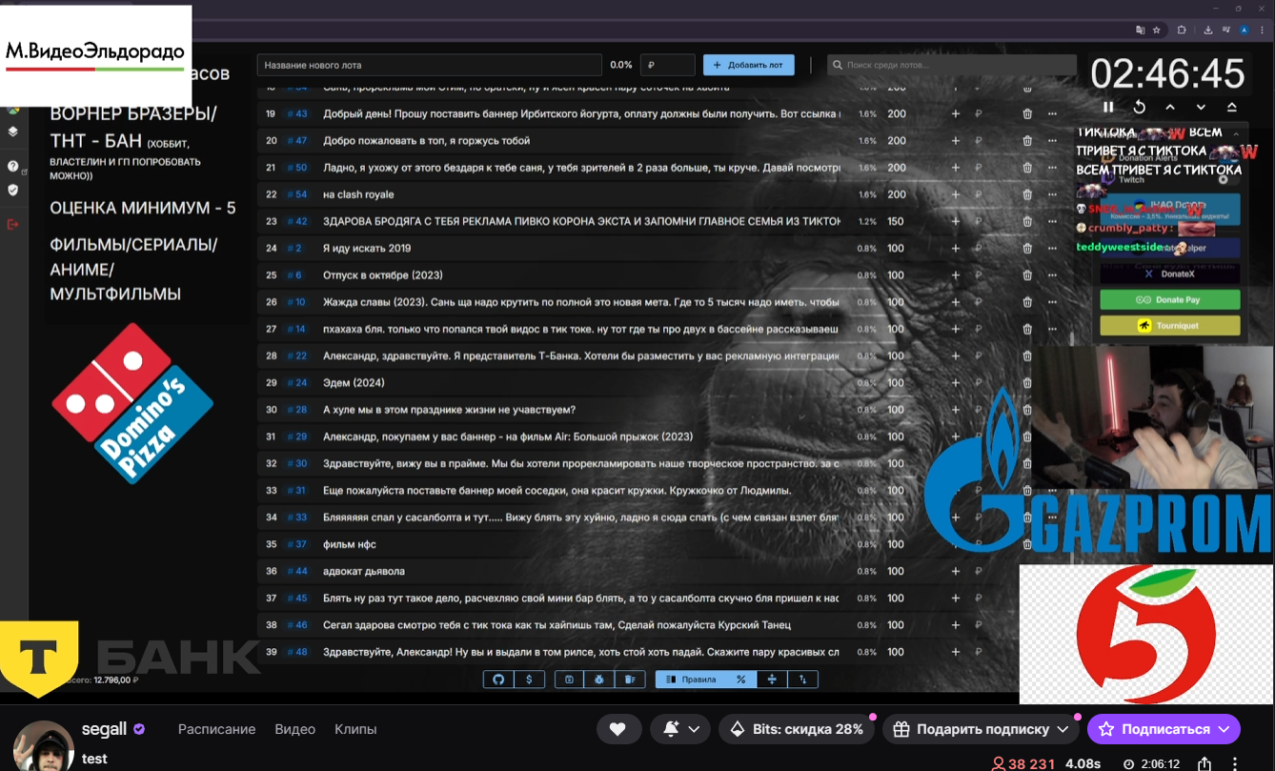Pause the auction timer

click(1108, 107)
